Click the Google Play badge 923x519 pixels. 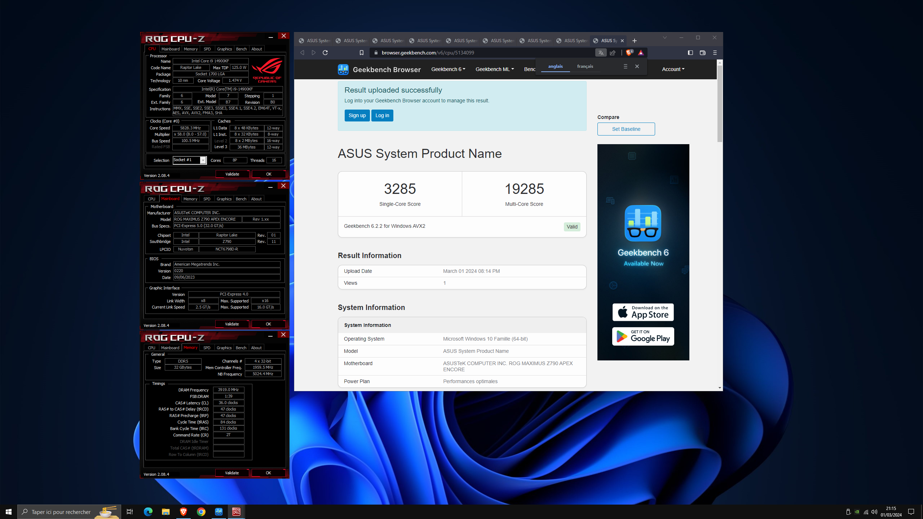(643, 336)
